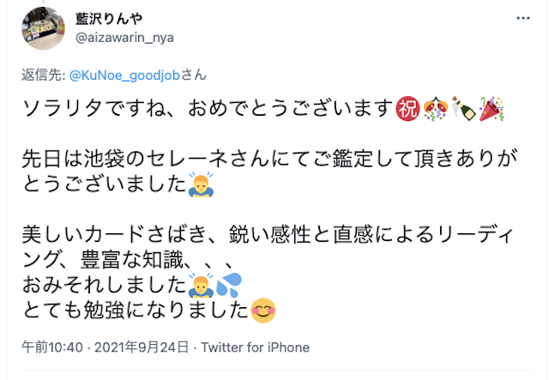Screen dimensions: 549x380
Task: Click the @aizawarin_nya handle
Action: coord(124,38)
